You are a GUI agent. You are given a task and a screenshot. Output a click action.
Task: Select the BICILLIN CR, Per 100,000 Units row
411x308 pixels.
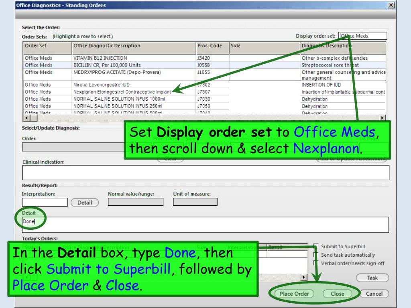[204, 65]
